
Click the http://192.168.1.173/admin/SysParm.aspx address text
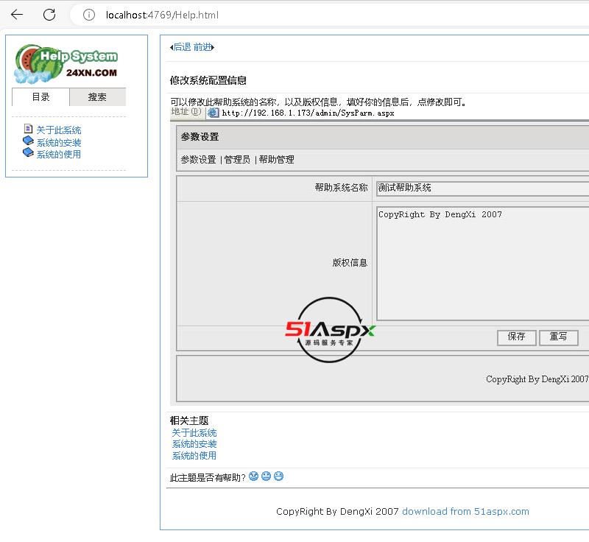click(308, 113)
